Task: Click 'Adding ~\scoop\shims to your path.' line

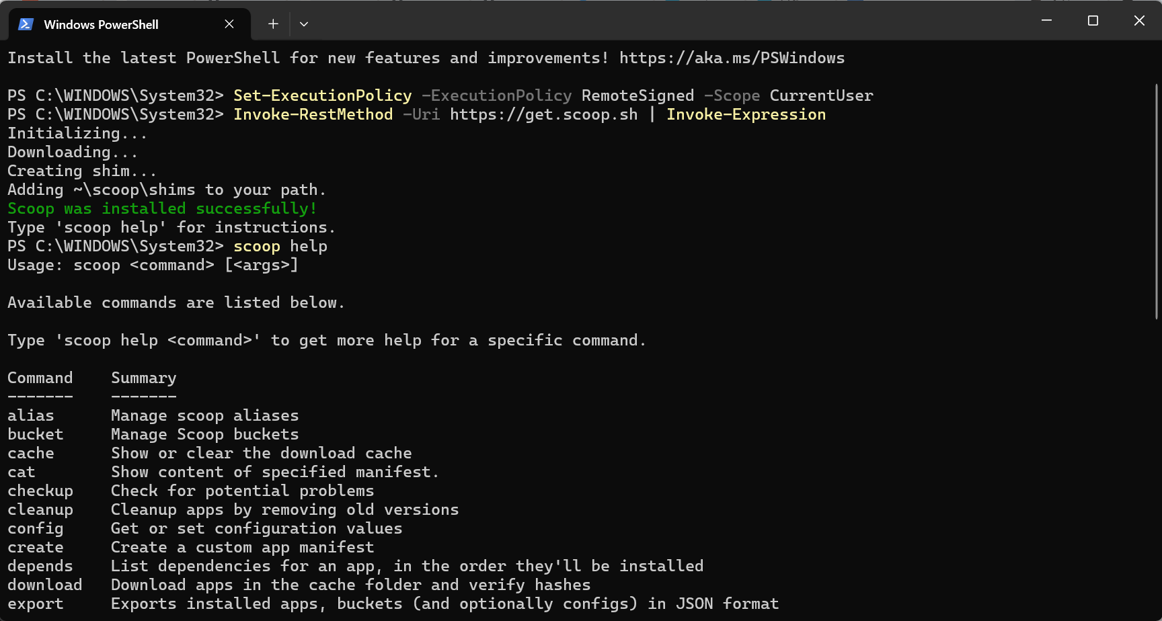Action: [x=167, y=190]
